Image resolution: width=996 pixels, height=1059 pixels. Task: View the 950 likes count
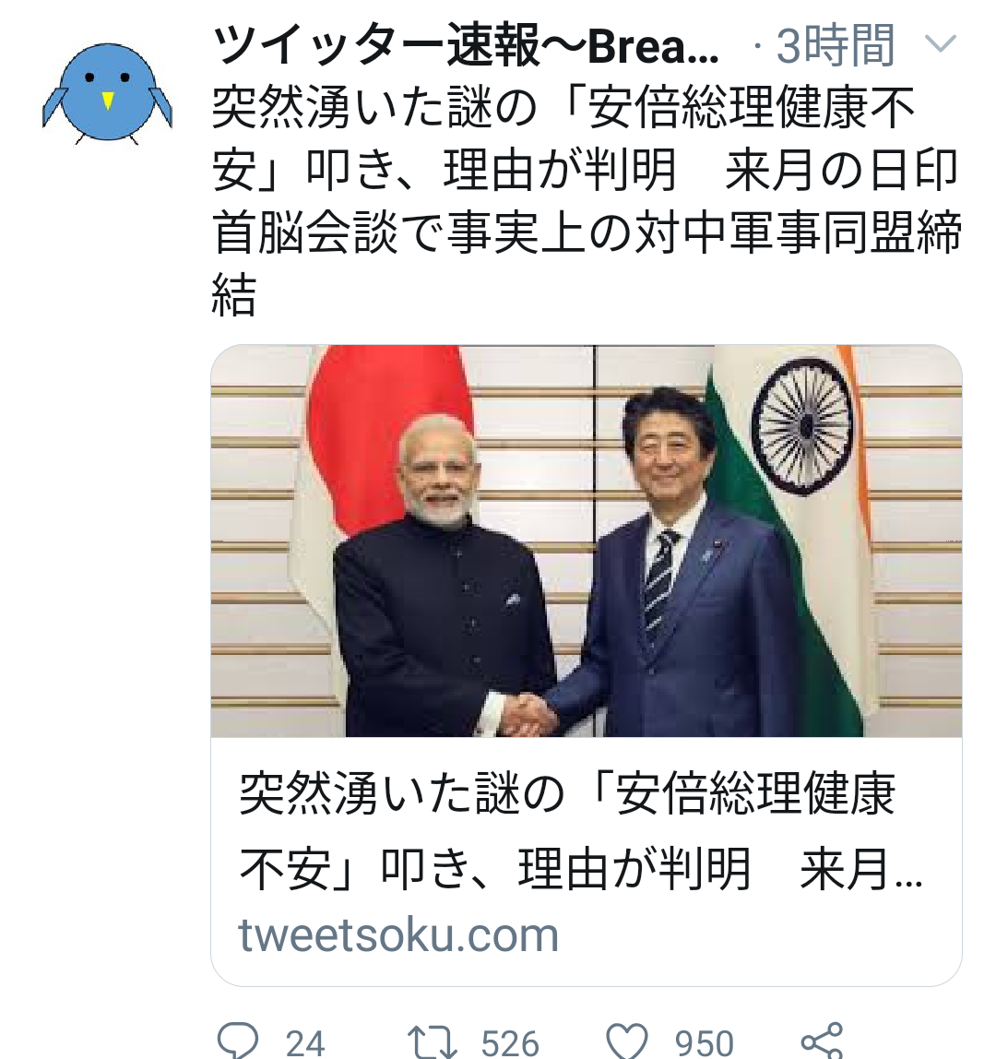coord(705,1043)
